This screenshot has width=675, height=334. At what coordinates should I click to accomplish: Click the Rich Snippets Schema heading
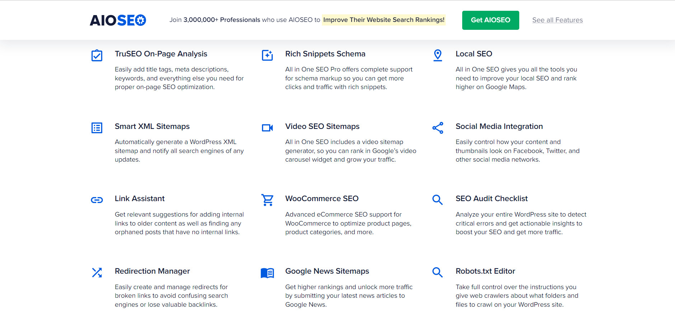[325, 54]
